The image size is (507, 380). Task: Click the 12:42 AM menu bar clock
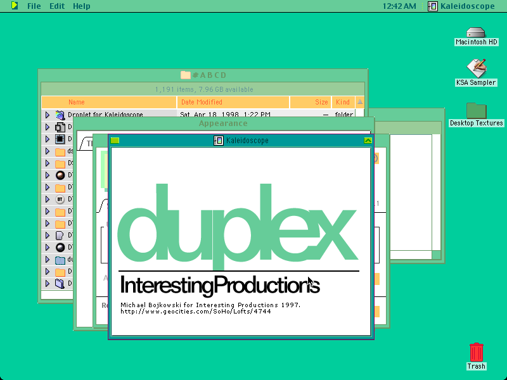click(x=399, y=6)
